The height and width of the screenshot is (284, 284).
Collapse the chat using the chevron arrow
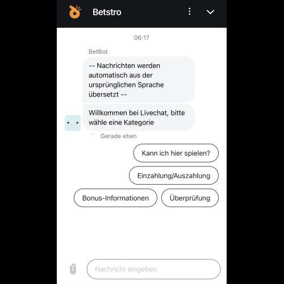tap(210, 12)
